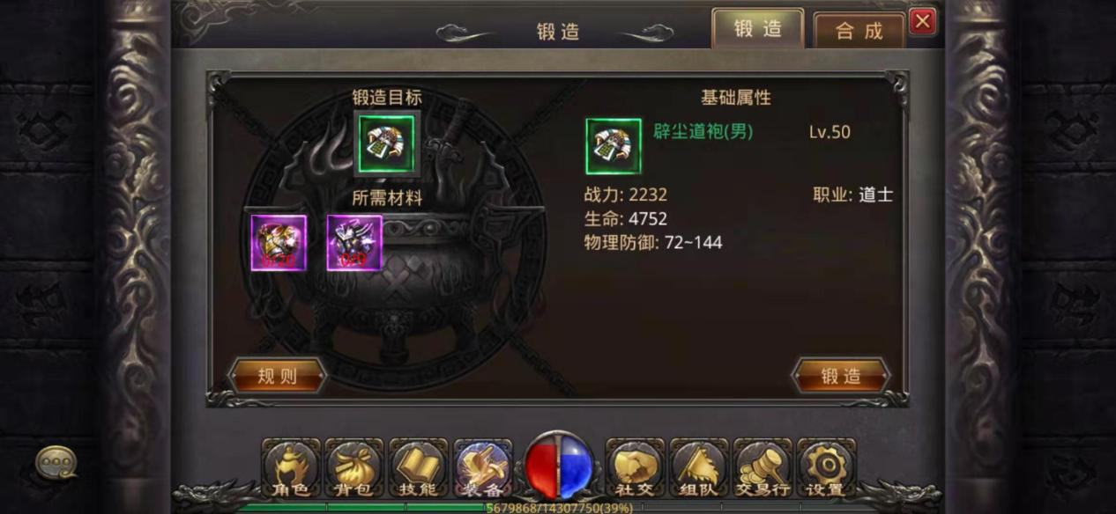Open the 规则 rules button
The width and height of the screenshot is (1116, 514).
278,376
